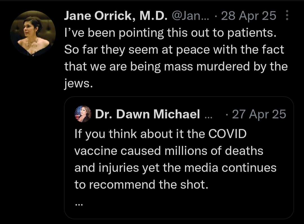Open the more options three-dot menu
The height and width of the screenshot is (224, 304).
coord(287,16)
